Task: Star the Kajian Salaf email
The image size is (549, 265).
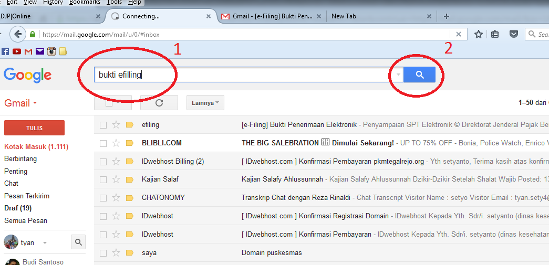Action: click(x=116, y=179)
